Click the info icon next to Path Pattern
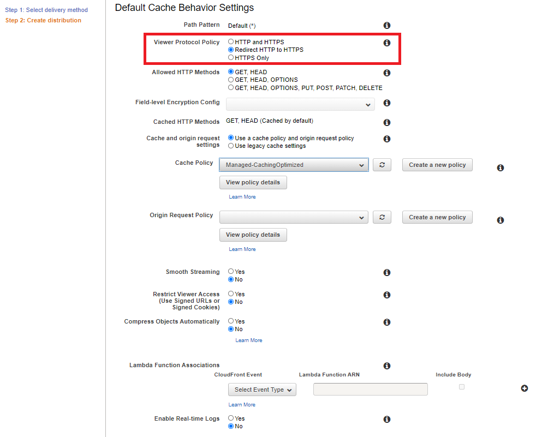 coord(386,25)
